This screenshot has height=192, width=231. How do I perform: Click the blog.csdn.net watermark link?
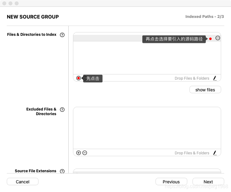click(196, 187)
